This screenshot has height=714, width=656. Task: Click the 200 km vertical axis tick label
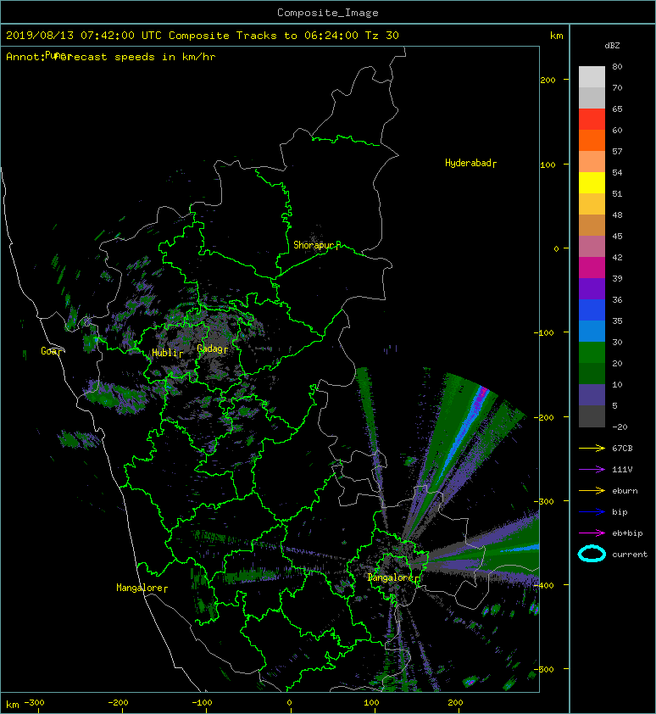[548, 81]
